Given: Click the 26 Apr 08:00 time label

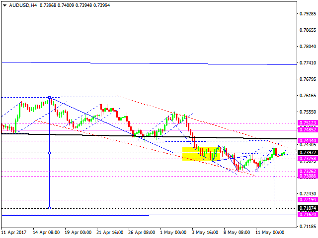Looking at the screenshot, I should 142,233.
